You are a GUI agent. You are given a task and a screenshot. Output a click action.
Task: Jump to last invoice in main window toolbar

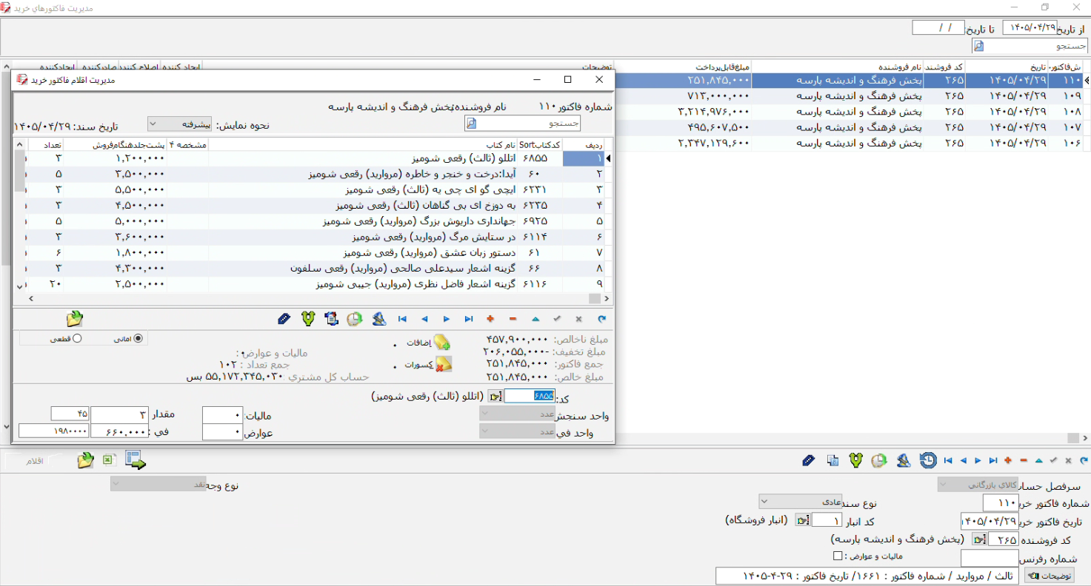click(993, 461)
